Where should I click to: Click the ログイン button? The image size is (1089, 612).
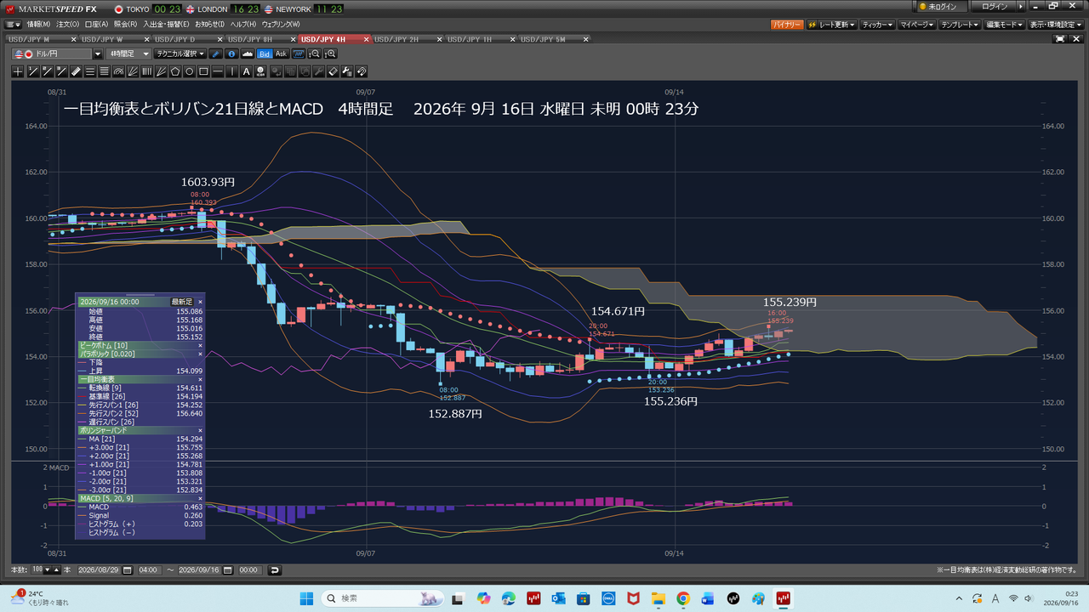tap(994, 7)
